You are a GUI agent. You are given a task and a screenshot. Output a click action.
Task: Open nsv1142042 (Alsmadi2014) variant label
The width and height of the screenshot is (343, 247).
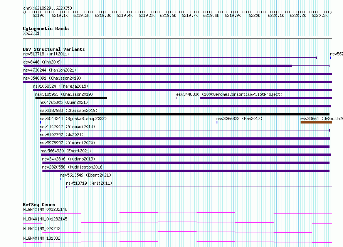click(x=67, y=127)
